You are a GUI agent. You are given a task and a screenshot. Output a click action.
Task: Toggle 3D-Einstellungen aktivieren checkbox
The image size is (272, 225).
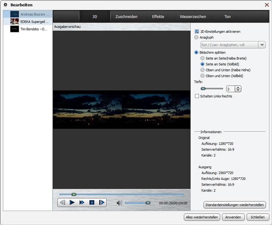pos(197,31)
